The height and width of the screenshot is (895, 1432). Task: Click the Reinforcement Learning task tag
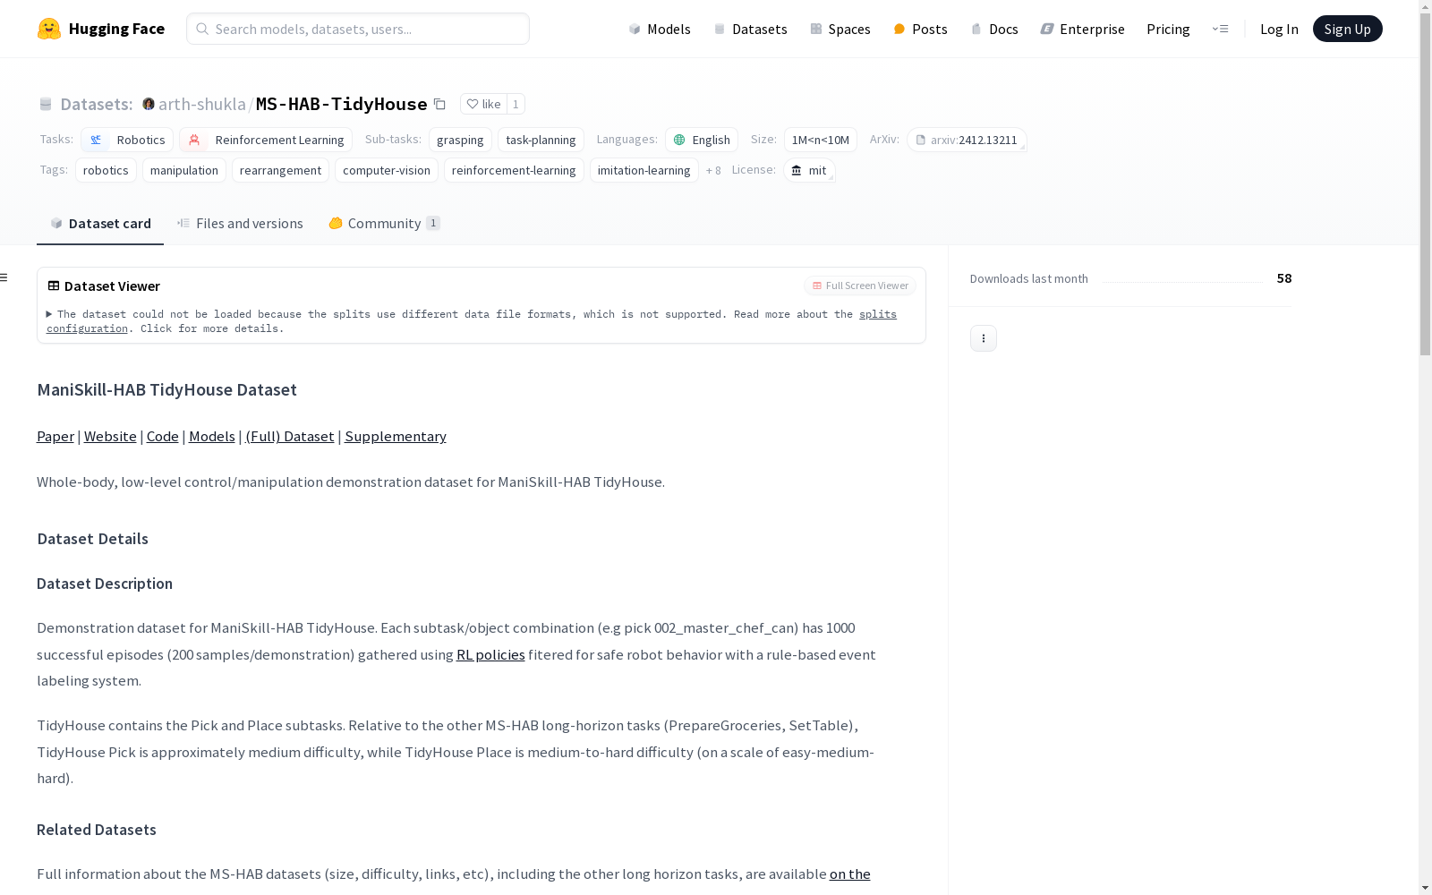[x=266, y=140]
